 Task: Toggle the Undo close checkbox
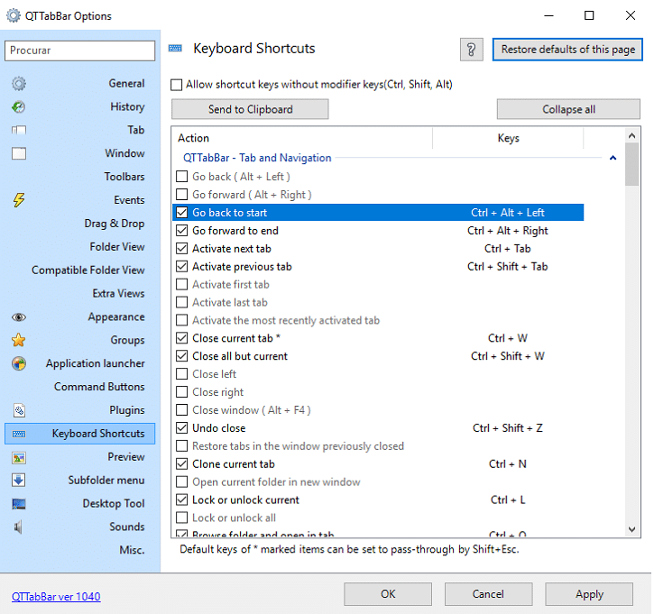(182, 428)
